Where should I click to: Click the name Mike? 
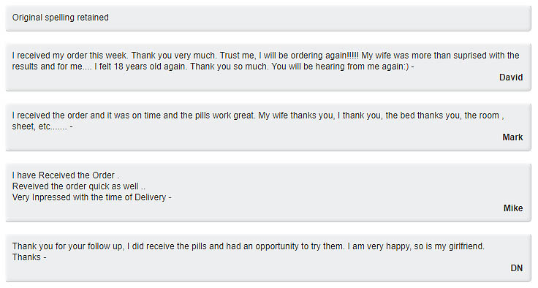(x=513, y=208)
